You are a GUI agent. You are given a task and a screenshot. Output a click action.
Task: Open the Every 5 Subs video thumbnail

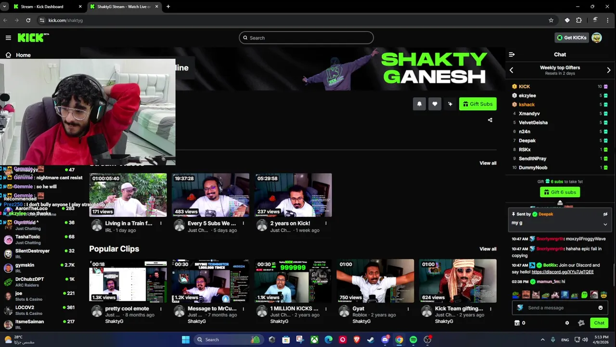210,195
